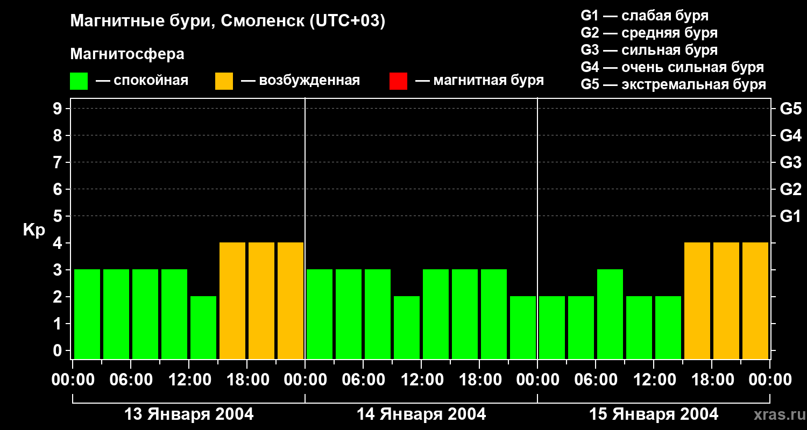Click the 06:00 tick label of 14 January

click(x=363, y=380)
